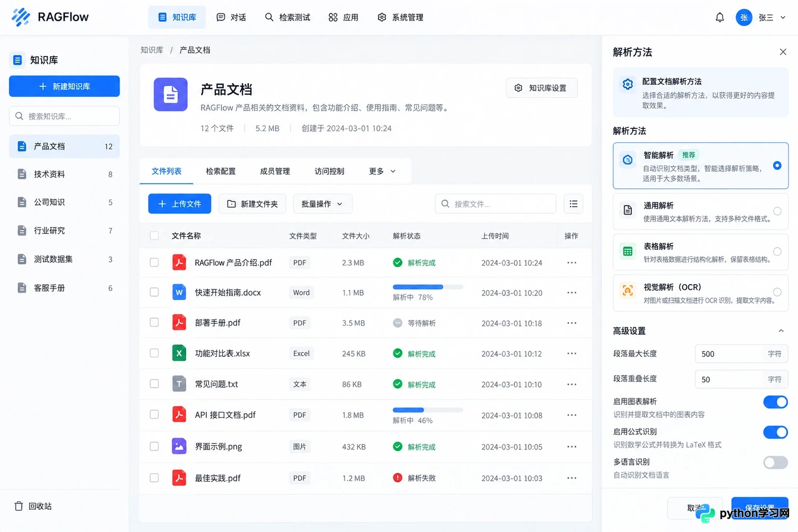Click the 新建文件夹 button
798x532 pixels.
pyautogui.click(x=252, y=204)
